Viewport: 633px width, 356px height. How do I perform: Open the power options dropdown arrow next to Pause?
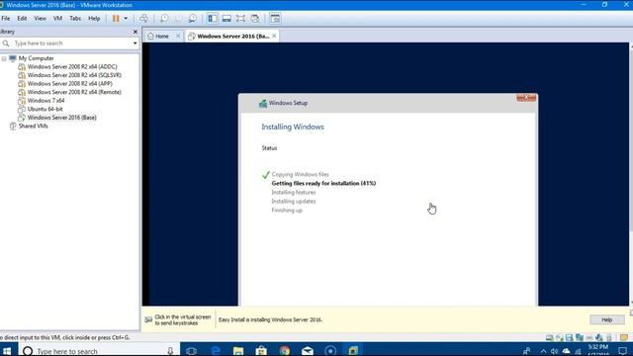pos(126,19)
